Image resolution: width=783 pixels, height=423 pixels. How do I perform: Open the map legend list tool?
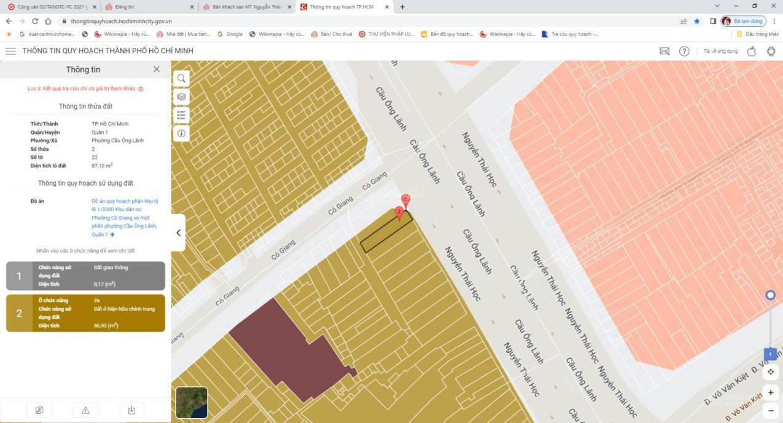[x=181, y=115]
